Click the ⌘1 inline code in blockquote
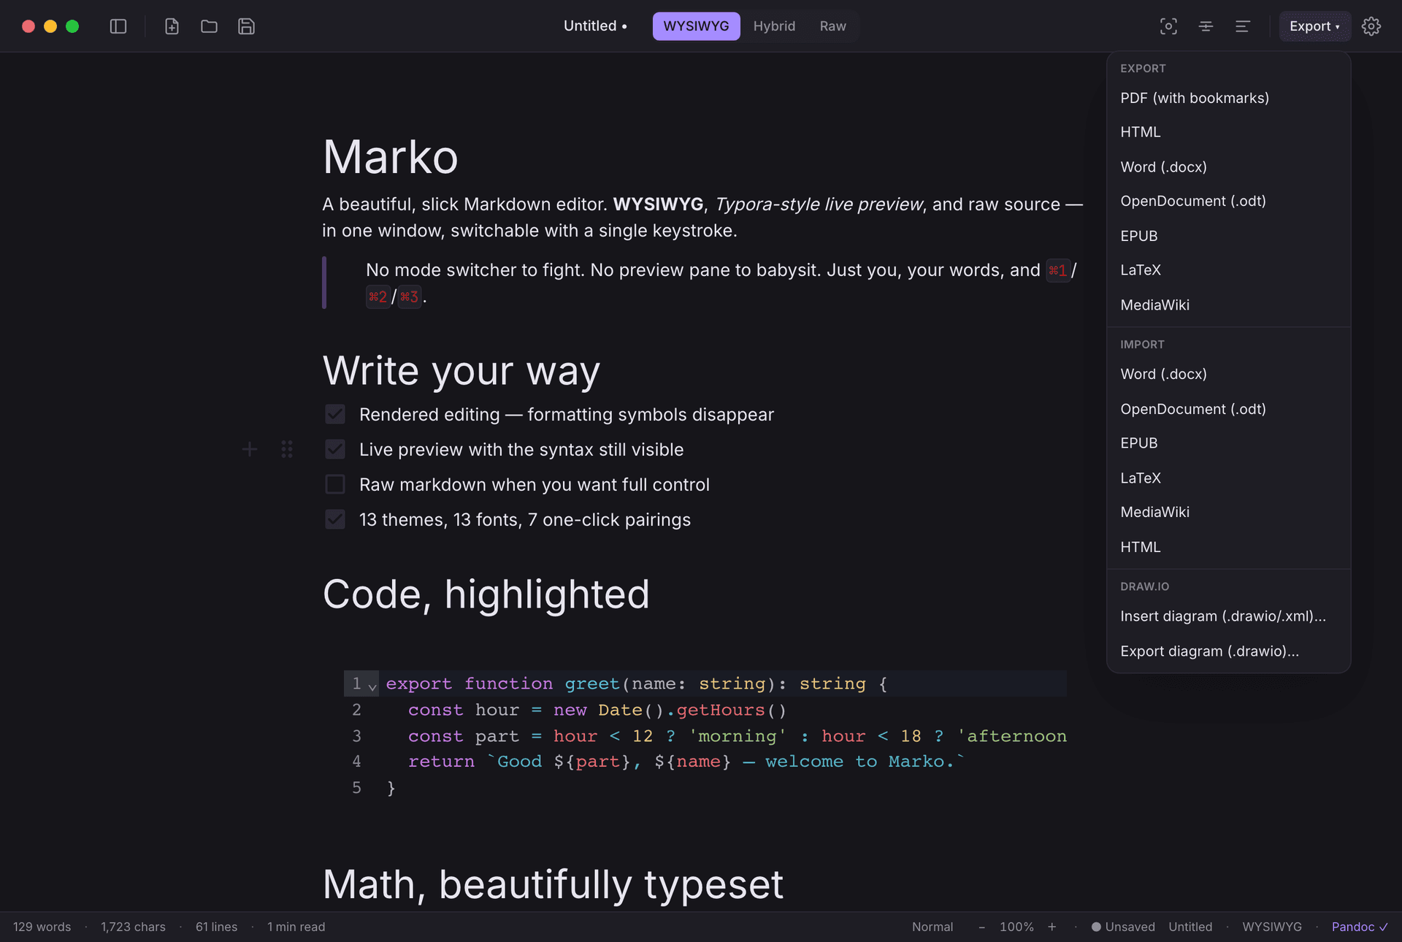 [x=1058, y=270]
